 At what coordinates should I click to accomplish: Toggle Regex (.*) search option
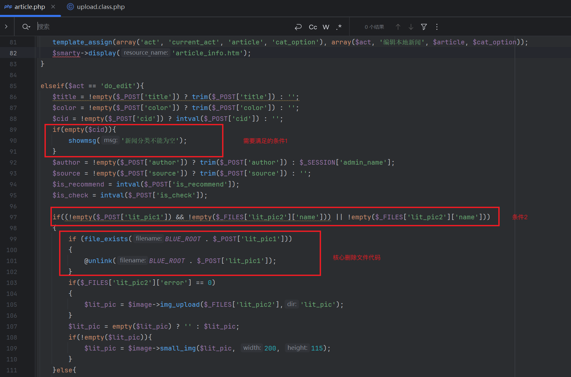tap(339, 27)
